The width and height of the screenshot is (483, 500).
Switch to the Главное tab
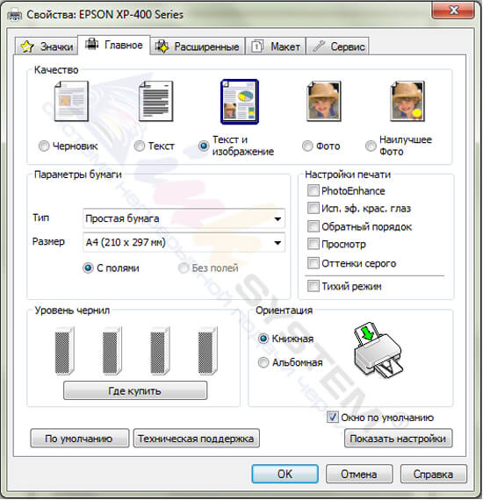(x=113, y=45)
